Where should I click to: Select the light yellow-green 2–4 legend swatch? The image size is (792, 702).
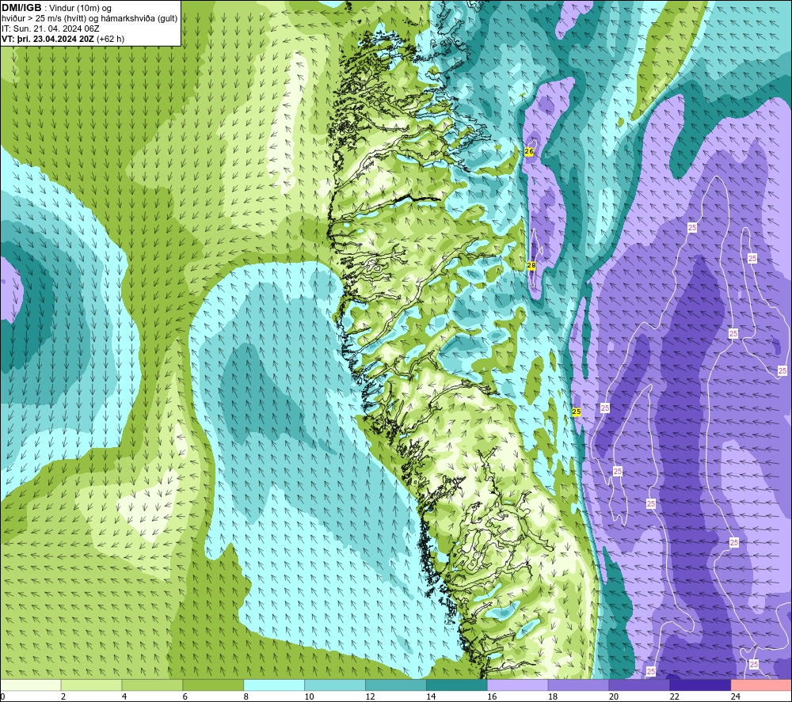click(91, 685)
